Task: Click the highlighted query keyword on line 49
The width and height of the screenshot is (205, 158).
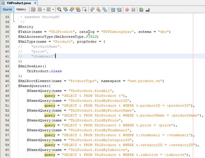Action: (x=50, y=96)
